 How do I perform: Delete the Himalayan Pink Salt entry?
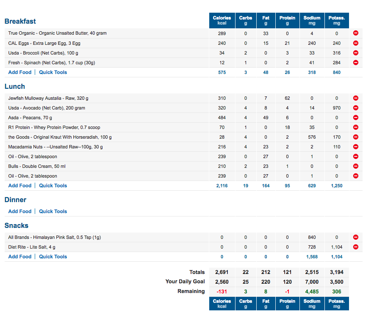(x=356, y=237)
